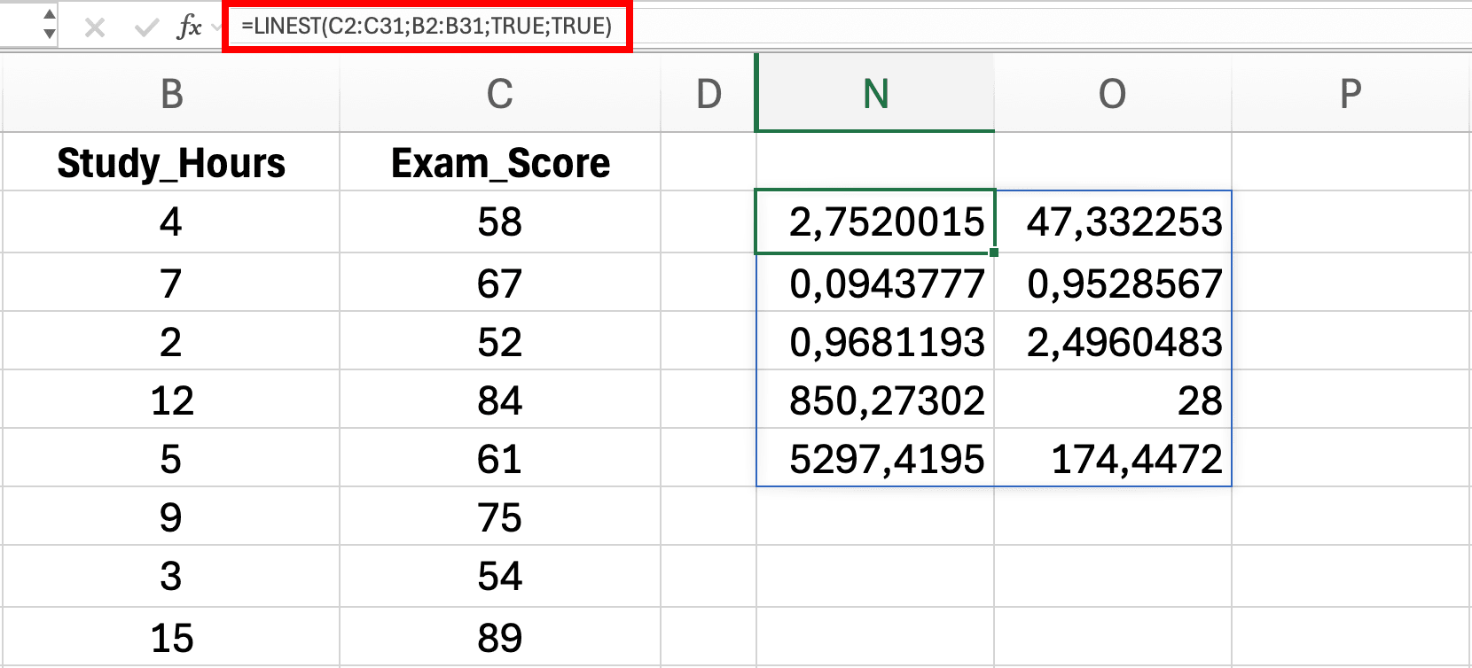Click the cancel (X) icon in formula bar
The height and width of the screenshot is (668, 1472).
coord(94,28)
